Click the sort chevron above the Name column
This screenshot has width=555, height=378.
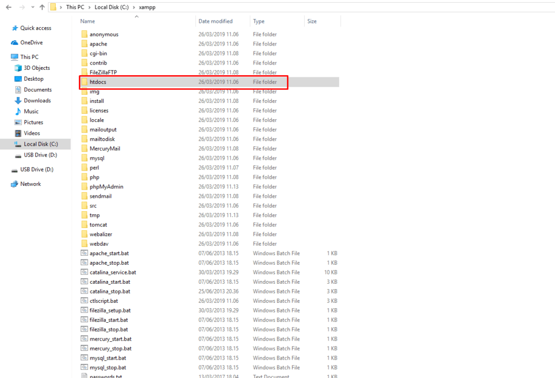pos(135,17)
